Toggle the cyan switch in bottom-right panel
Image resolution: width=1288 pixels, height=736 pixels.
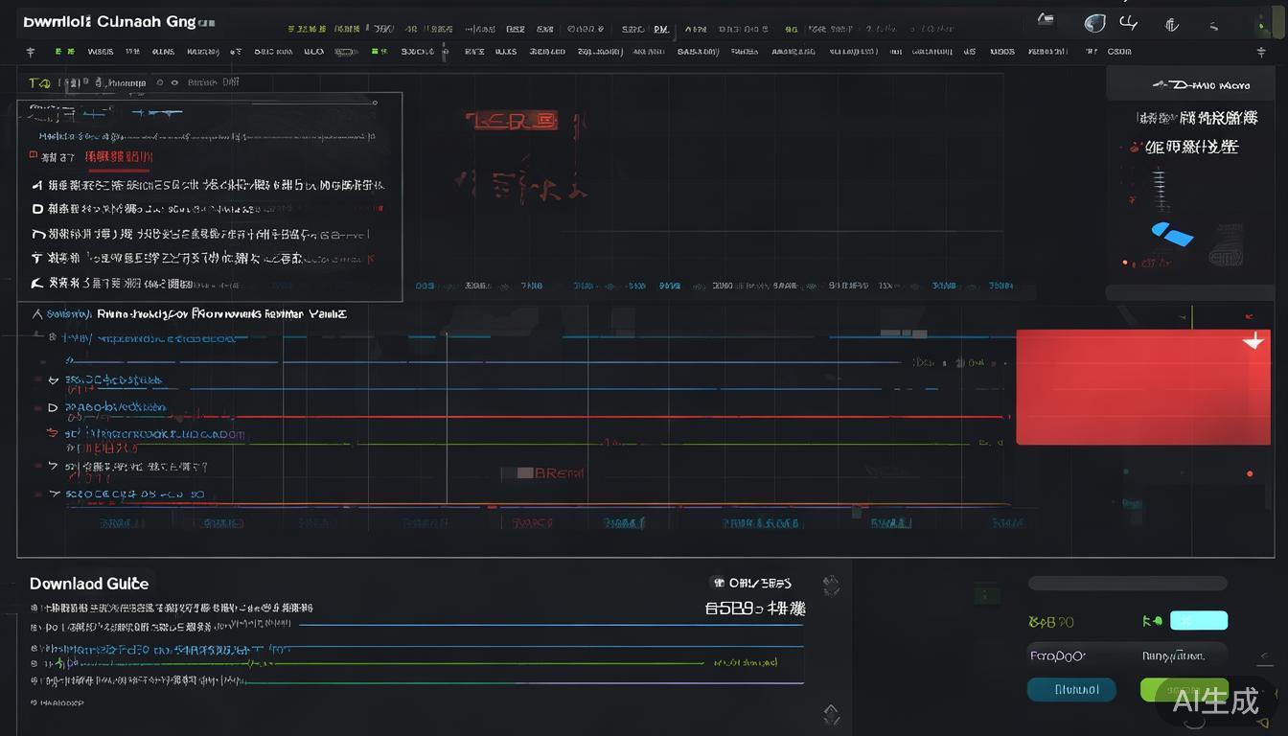[1198, 620]
